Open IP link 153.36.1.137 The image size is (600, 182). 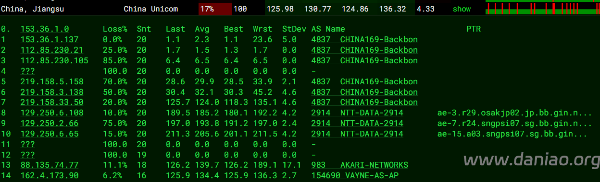[49, 40]
